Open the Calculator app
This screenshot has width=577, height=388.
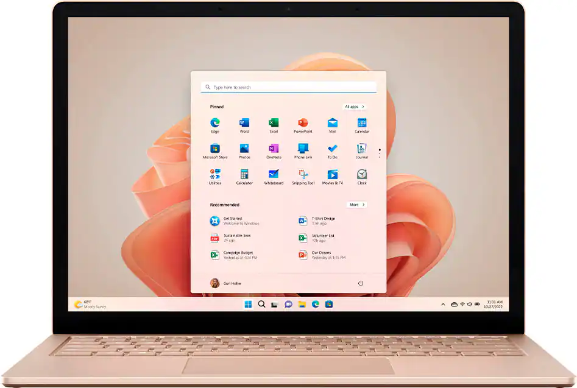coord(244,175)
